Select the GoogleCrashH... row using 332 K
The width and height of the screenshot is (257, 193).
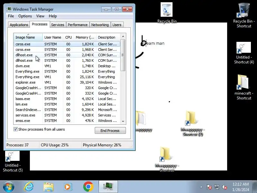pos(67,93)
